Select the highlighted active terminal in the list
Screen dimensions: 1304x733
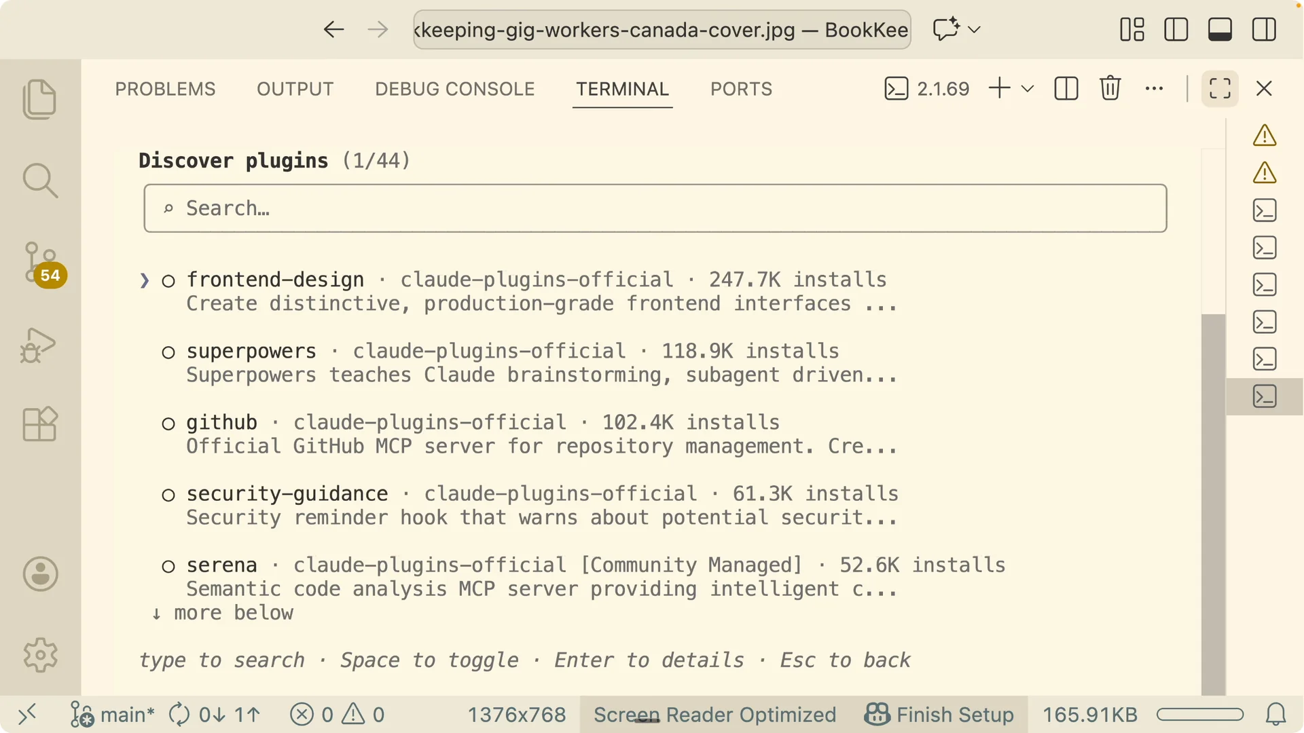(1264, 396)
